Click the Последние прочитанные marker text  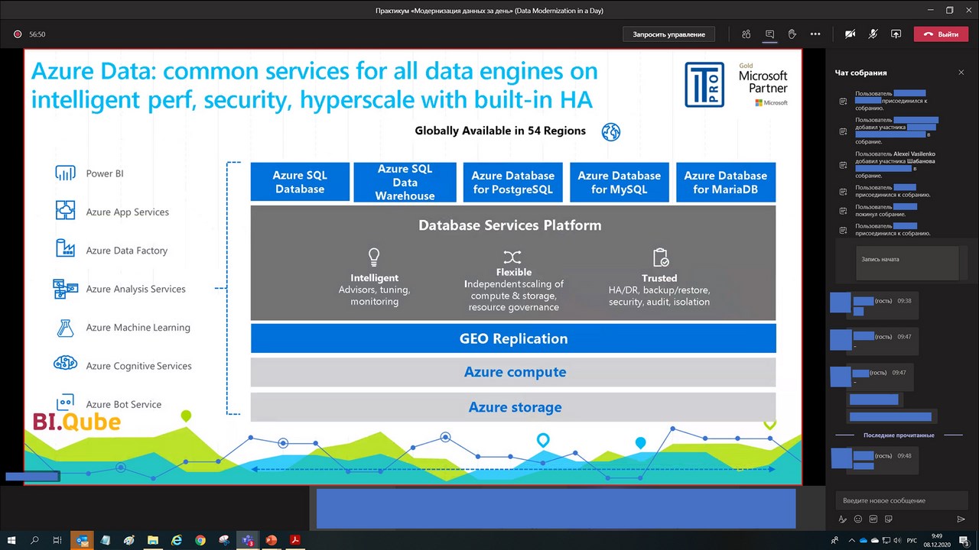(899, 435)
